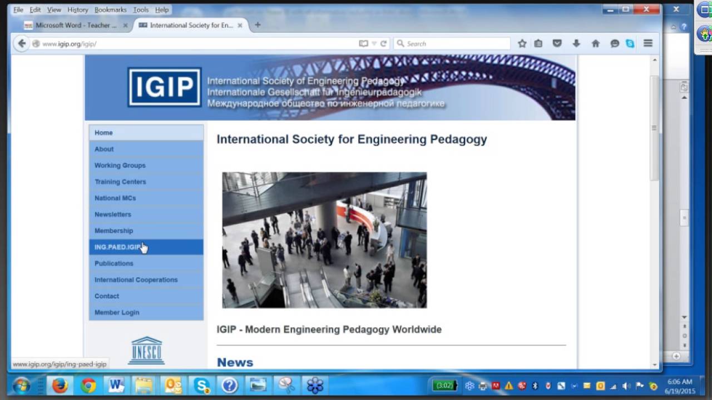
Task: Open the Snipping Tool taskbar icon
Action: (x=286, y=385)
